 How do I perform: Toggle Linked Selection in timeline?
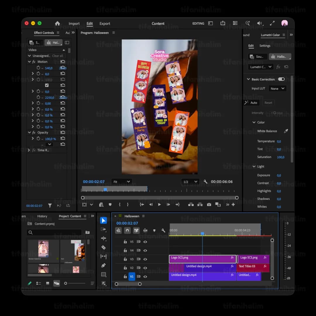coord(136,230)
